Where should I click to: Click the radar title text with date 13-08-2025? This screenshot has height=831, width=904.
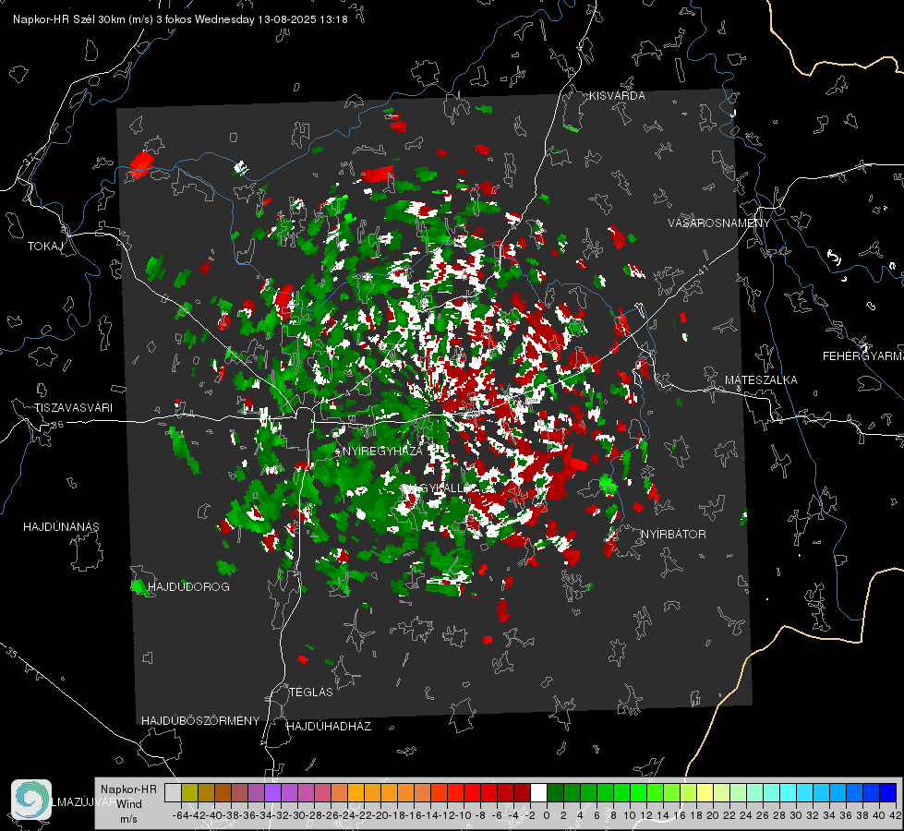click(180, 19)
